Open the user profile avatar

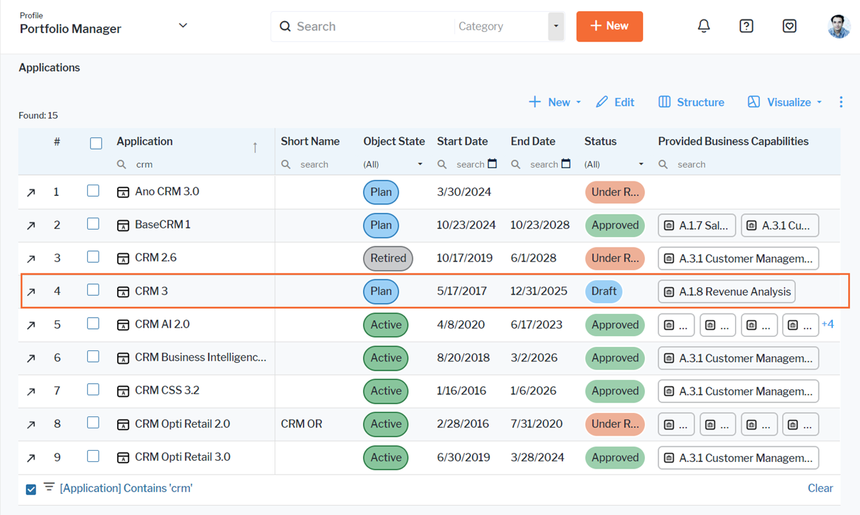tap(838, 26)
